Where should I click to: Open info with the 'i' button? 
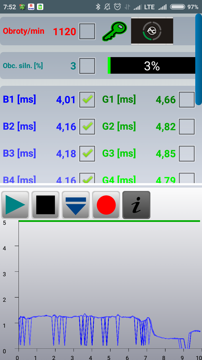136,205
